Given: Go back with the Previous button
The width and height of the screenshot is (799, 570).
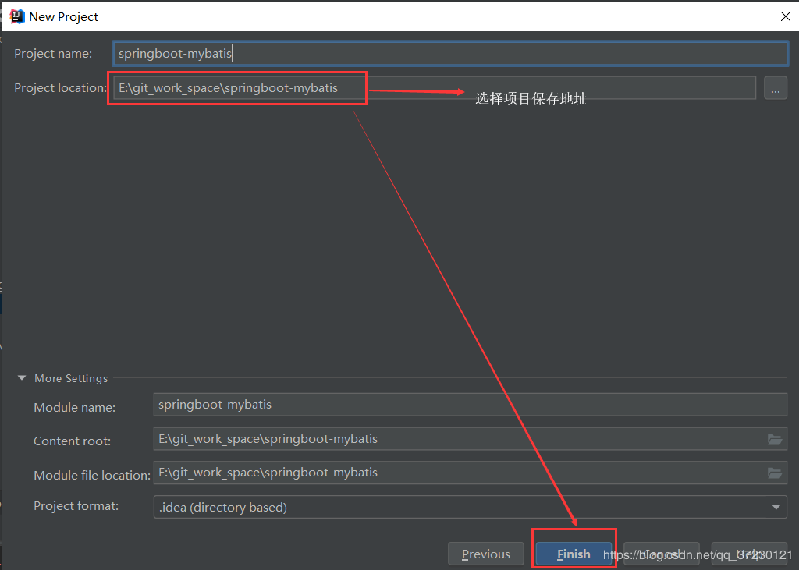Looking at the screenshot, I should point(485,554).
